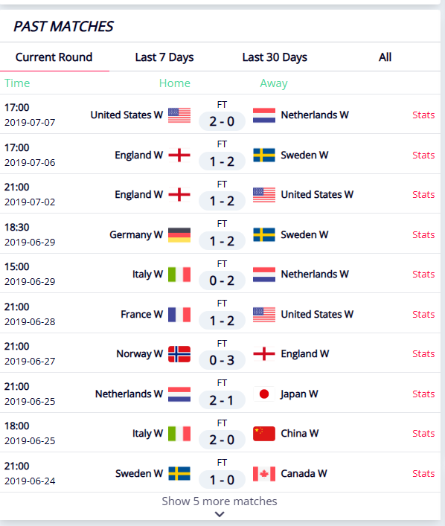Click the chevron below Show 5 more matches
The width and height of the screenshot is (445, 526).
click(220, 514)
